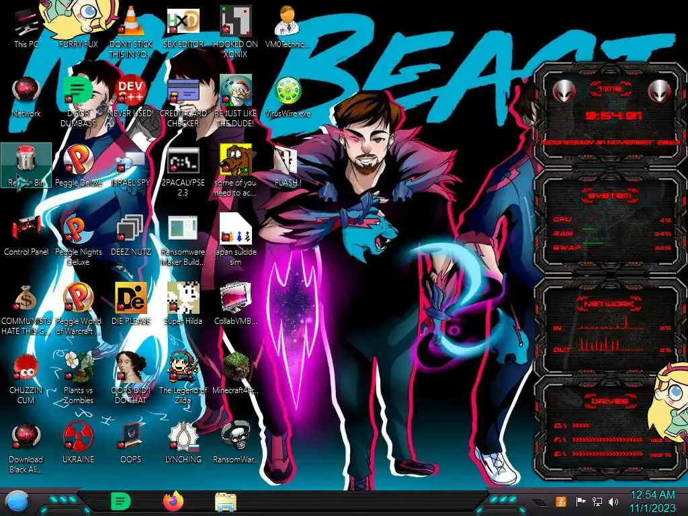
Task: Open the Network desktop icon
Action: coord(26,97)
